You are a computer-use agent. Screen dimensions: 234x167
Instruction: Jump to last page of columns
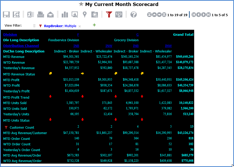(208, 15)
